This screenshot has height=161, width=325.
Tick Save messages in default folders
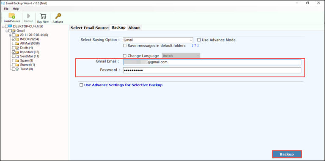(x=125, y=46)
